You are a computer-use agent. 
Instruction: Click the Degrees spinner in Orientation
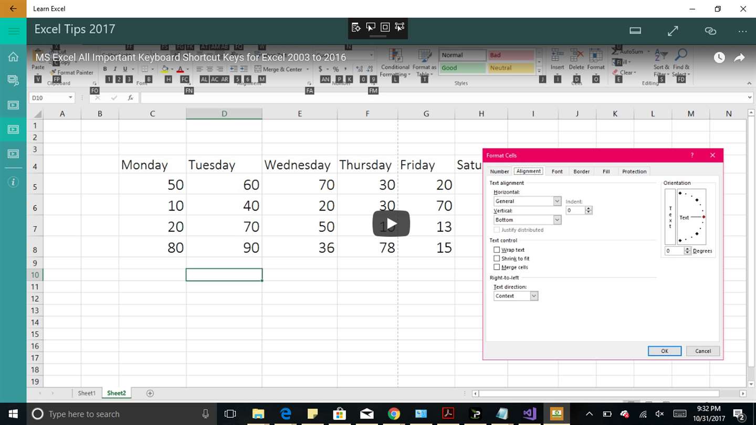click(688, 251)
